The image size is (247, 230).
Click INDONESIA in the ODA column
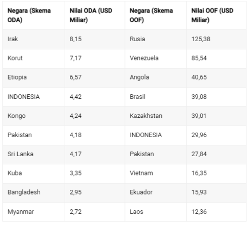tap(23, 97)
